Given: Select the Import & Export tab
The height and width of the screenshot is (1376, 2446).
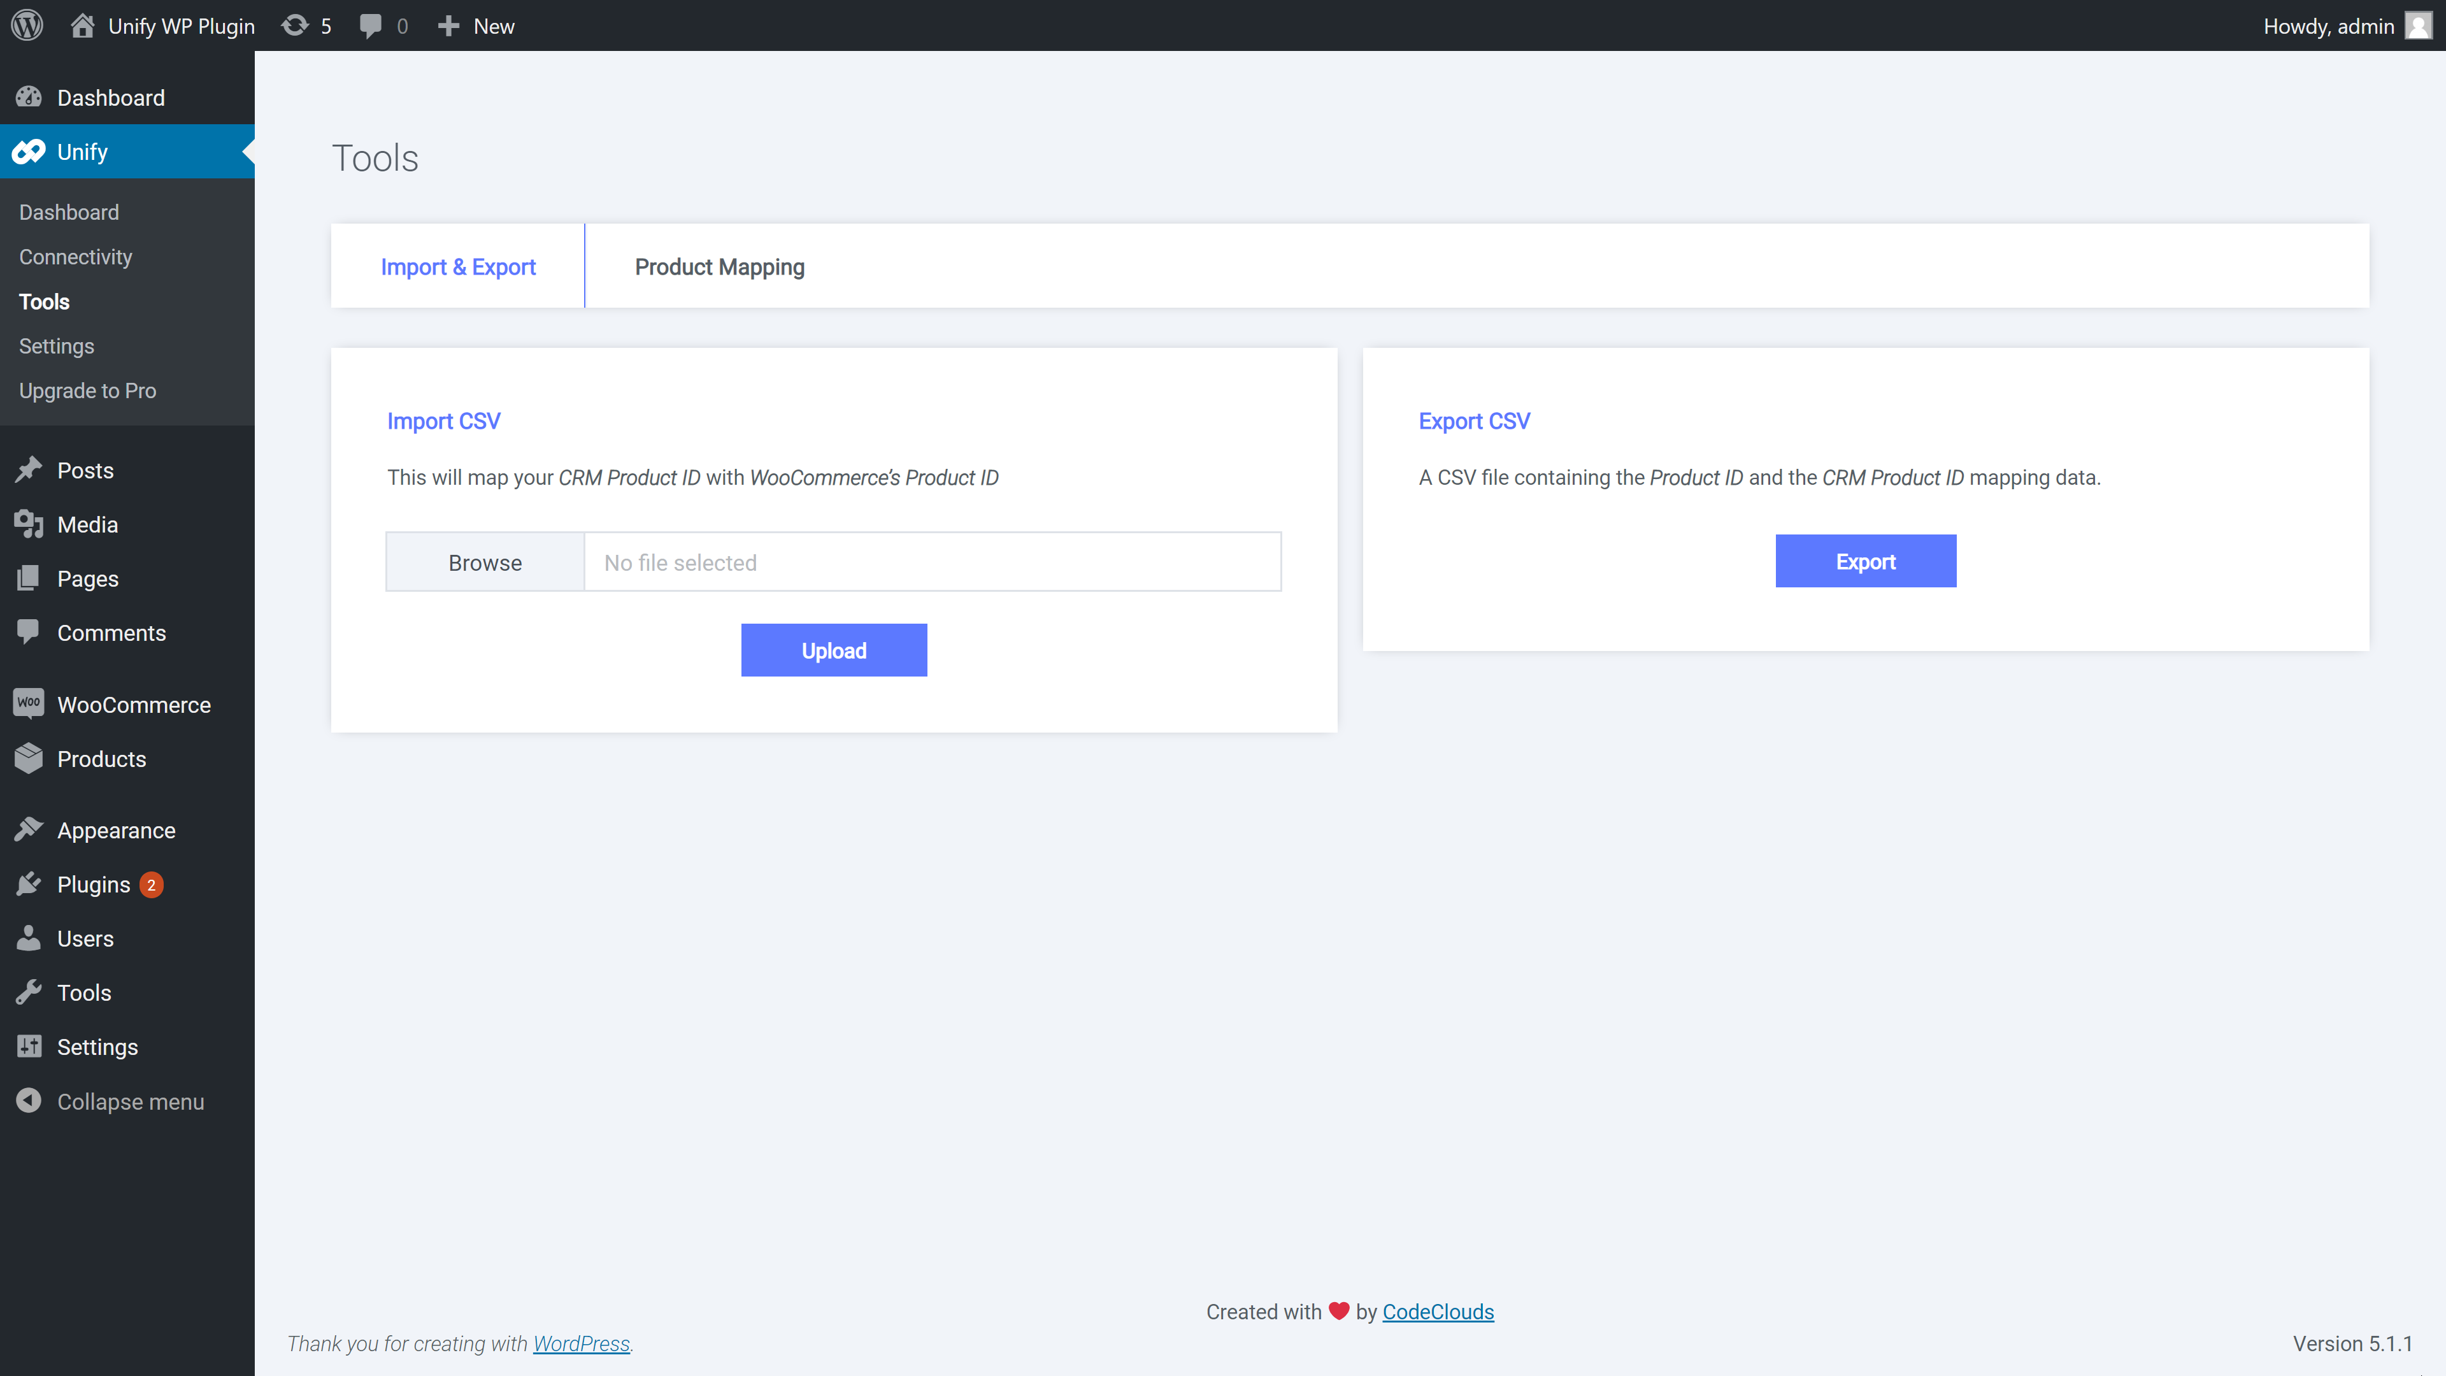Looking at the screenshot, I should (x=458, y=267).
